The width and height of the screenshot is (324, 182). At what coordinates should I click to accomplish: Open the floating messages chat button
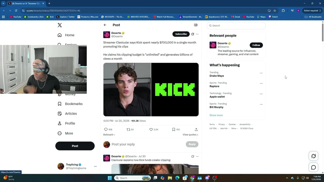313,167
